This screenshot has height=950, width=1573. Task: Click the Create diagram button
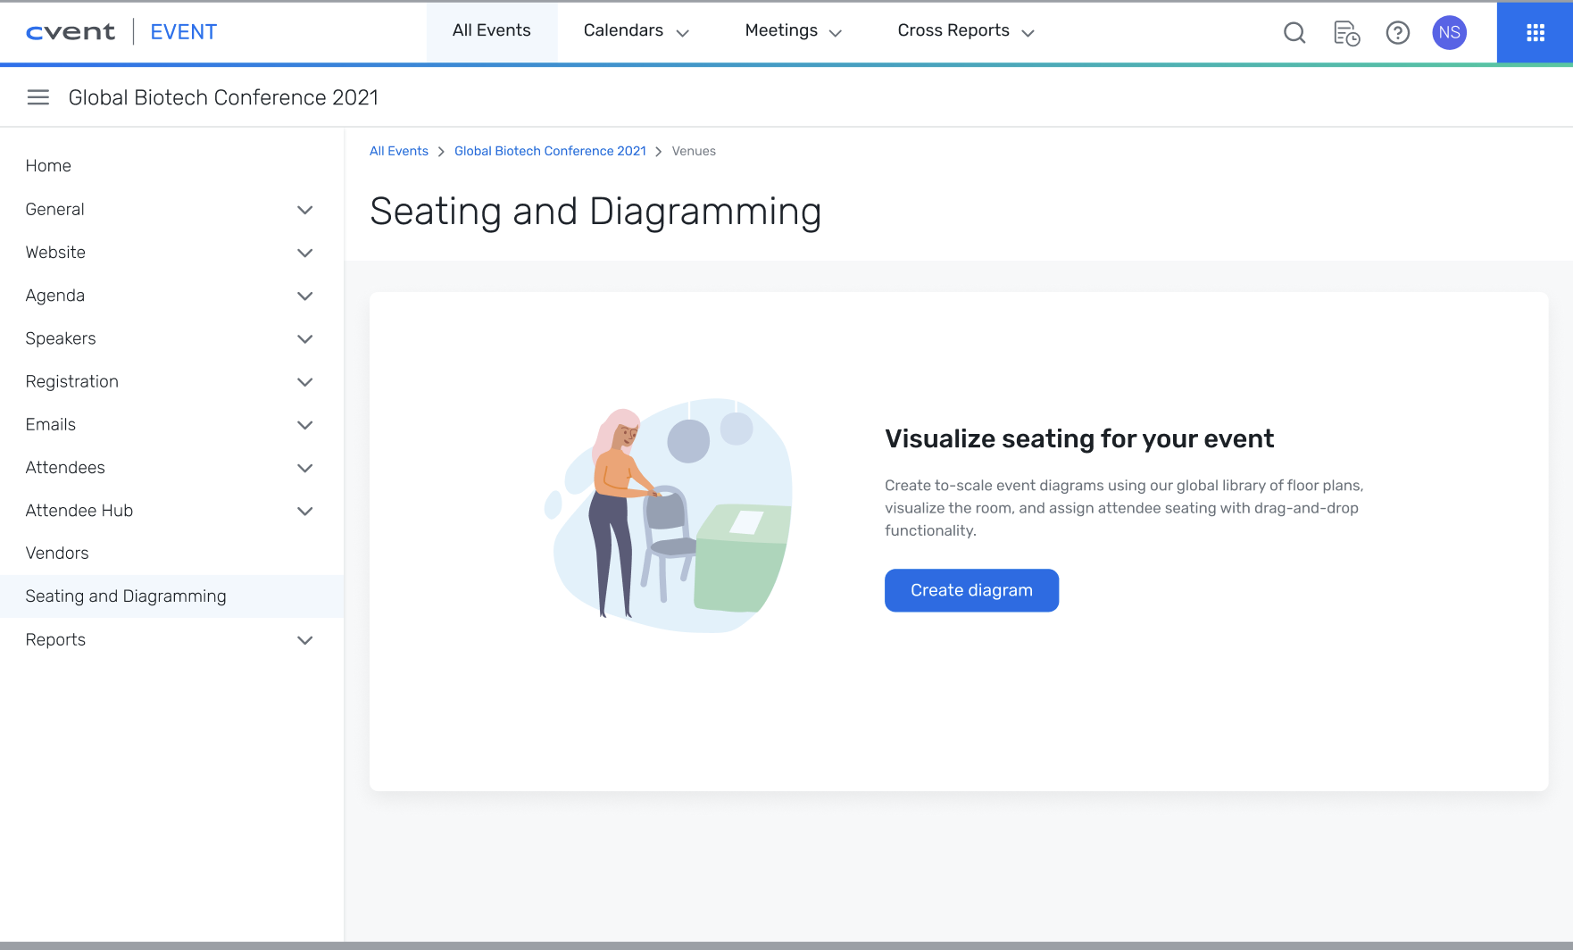pos(971,590)
